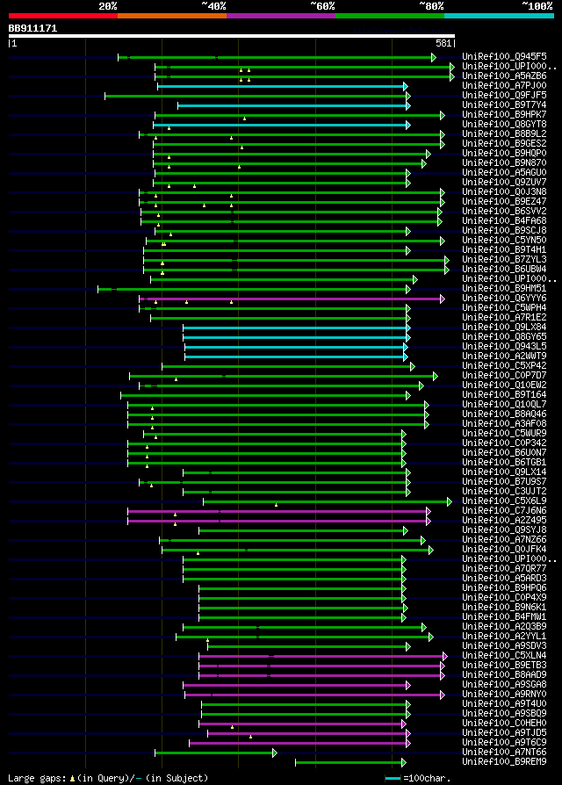Click the UniRef100_Q10QL7 label
The height and width of the screenshot is (785, 562).
(504, 404)
